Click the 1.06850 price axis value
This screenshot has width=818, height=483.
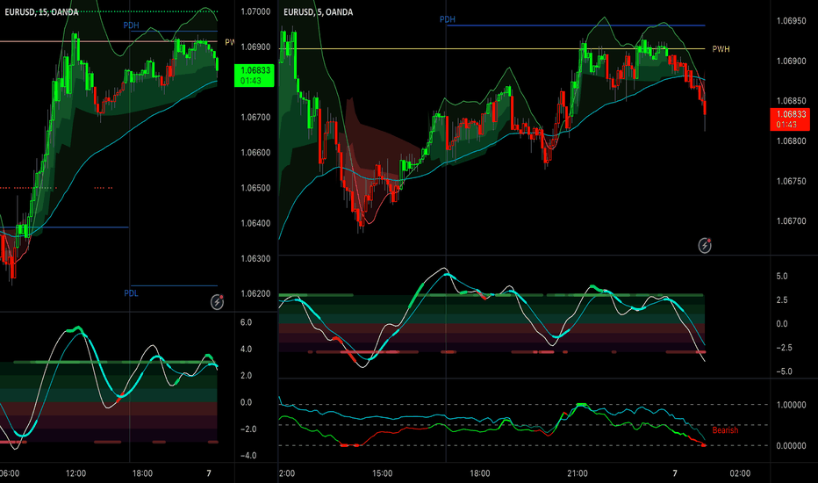point(792,101)
